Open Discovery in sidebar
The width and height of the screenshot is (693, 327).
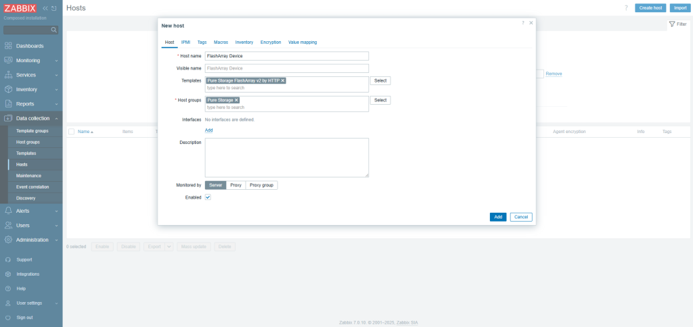[x=26, y=198]
